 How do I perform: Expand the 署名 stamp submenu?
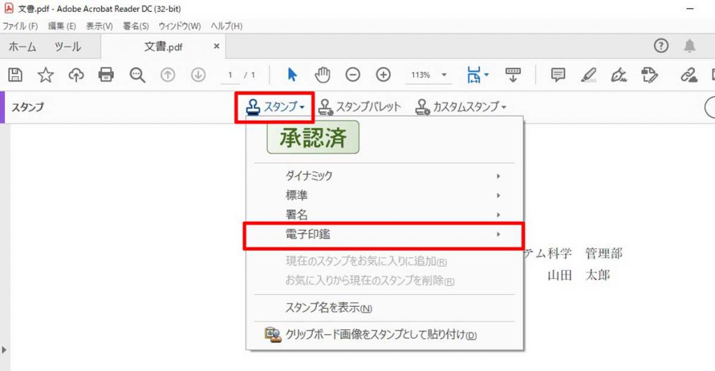(384, 214)
